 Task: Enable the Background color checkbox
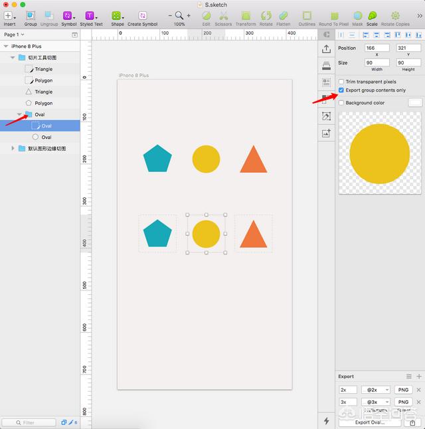point(341,103)
